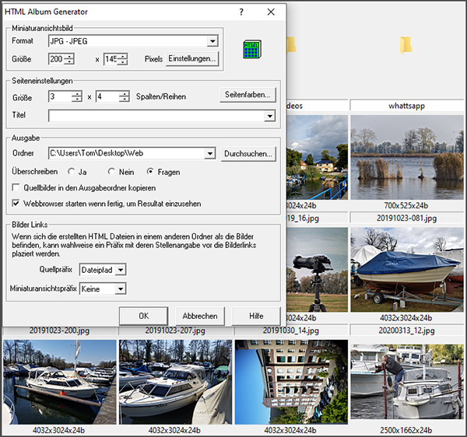
Task: Increase thumbnail width with spinner up arrow
Action: click(x=70, y=55)
